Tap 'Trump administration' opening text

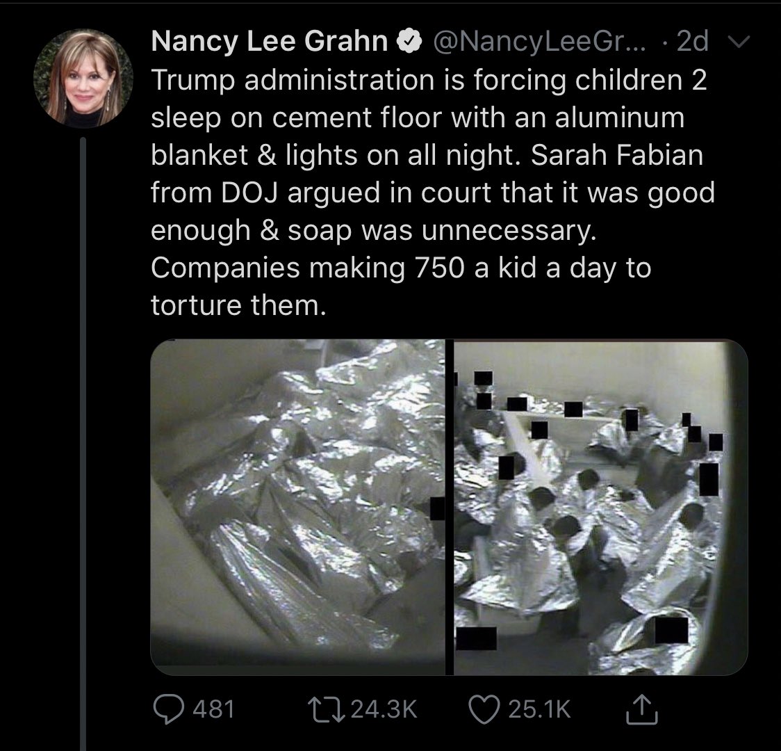(293, 80)
